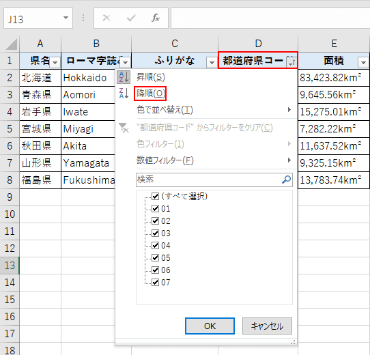Screen dimensions: 370x355
Task: Click the descending sort Z-A icon
Action: tap(124, 94)
